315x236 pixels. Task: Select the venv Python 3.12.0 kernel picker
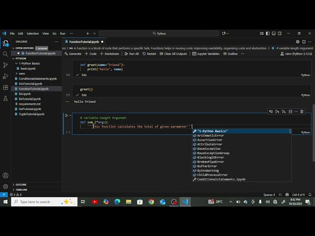point(296,54)
